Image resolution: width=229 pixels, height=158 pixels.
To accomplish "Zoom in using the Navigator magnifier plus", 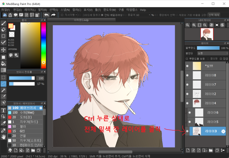I will (194, 25).
